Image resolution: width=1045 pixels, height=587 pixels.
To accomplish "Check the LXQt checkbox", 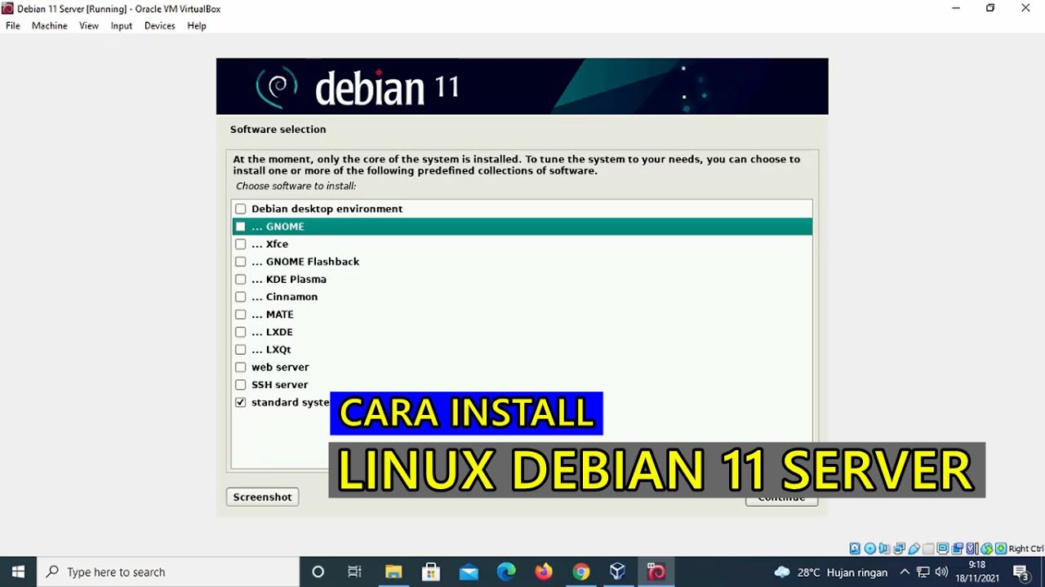I will 240,350.
